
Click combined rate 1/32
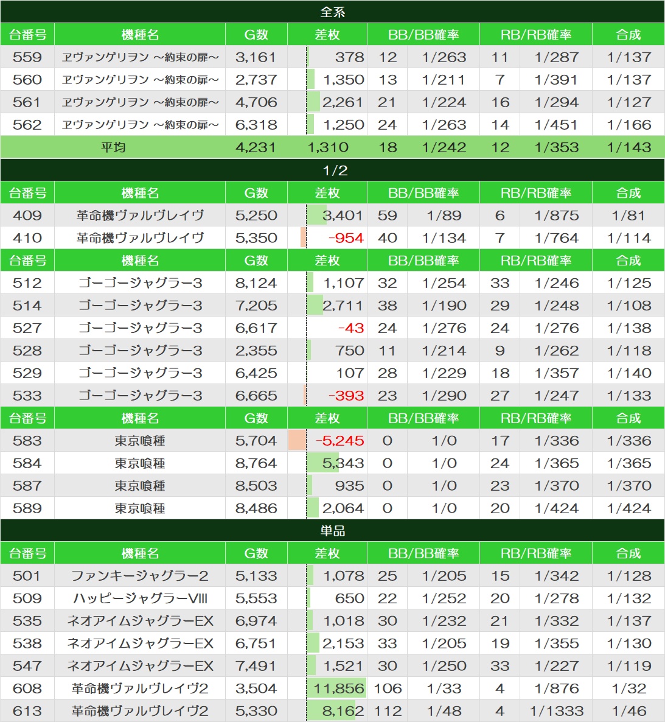click(628, 689)
